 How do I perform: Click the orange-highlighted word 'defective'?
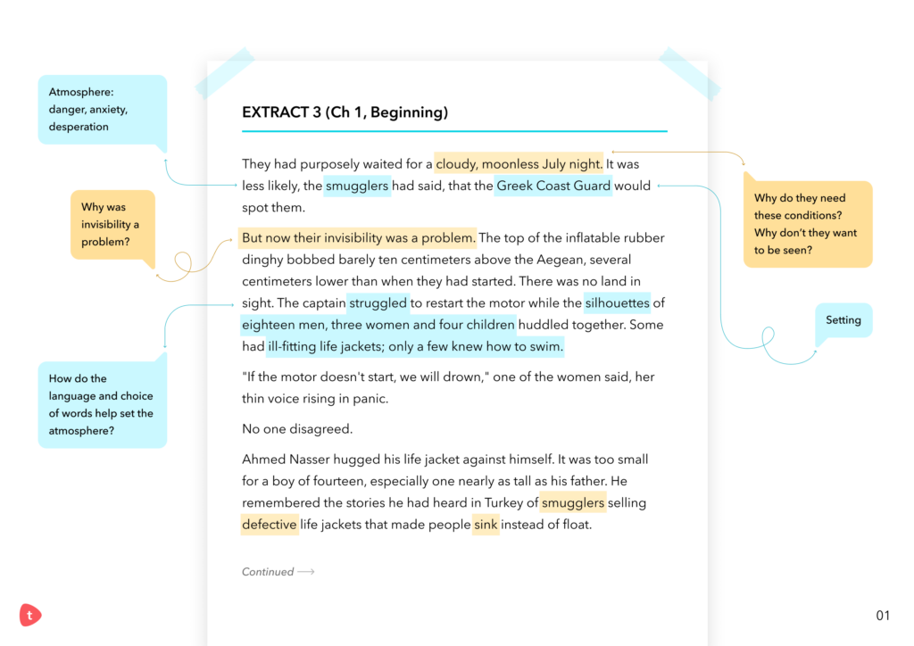coord(270,525)
